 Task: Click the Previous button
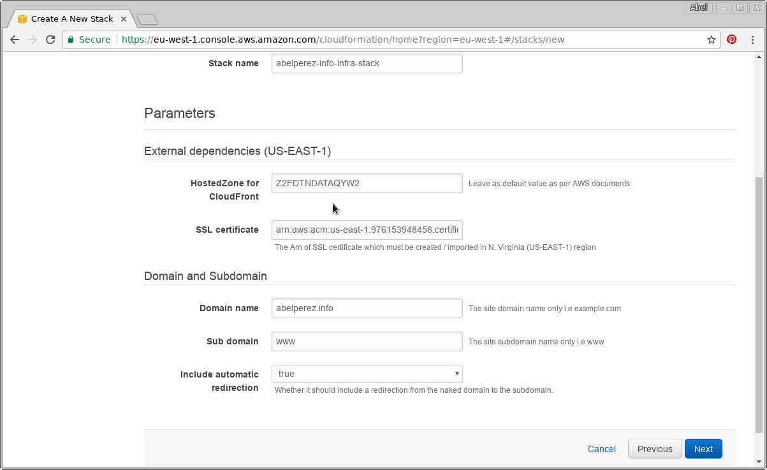coord(655,449)
